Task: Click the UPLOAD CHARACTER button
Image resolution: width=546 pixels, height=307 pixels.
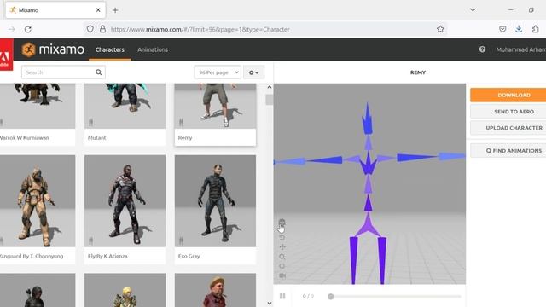Action: pyautogui.click(x=508, y=128)
